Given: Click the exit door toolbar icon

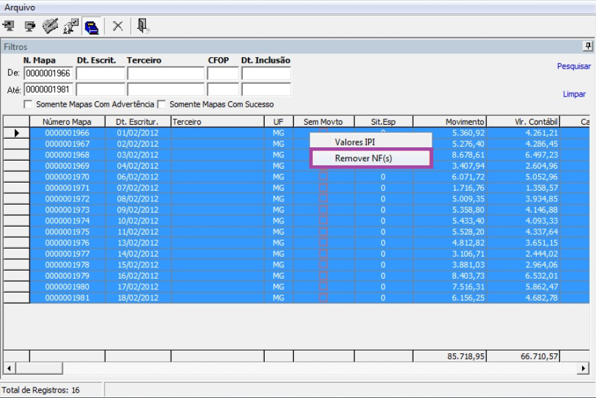Looking at the screenshot, I should 143,26.
